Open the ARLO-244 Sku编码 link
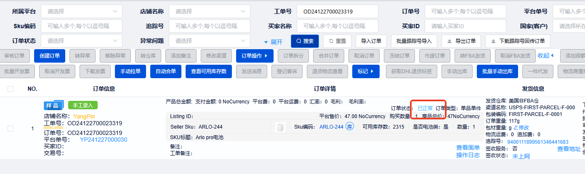Viewport: 585px width, 174px height. pos(331,127)
